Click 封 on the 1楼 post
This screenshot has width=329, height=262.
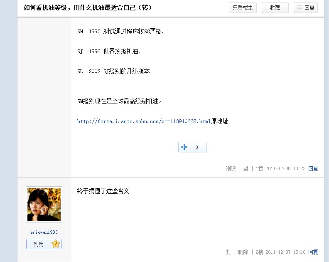pos(246,168)
